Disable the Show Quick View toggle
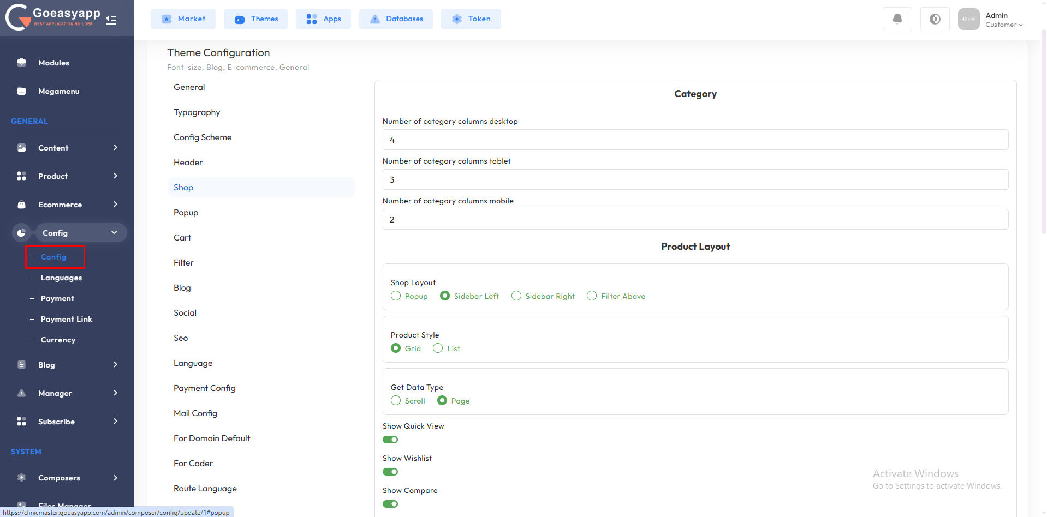 390,440
